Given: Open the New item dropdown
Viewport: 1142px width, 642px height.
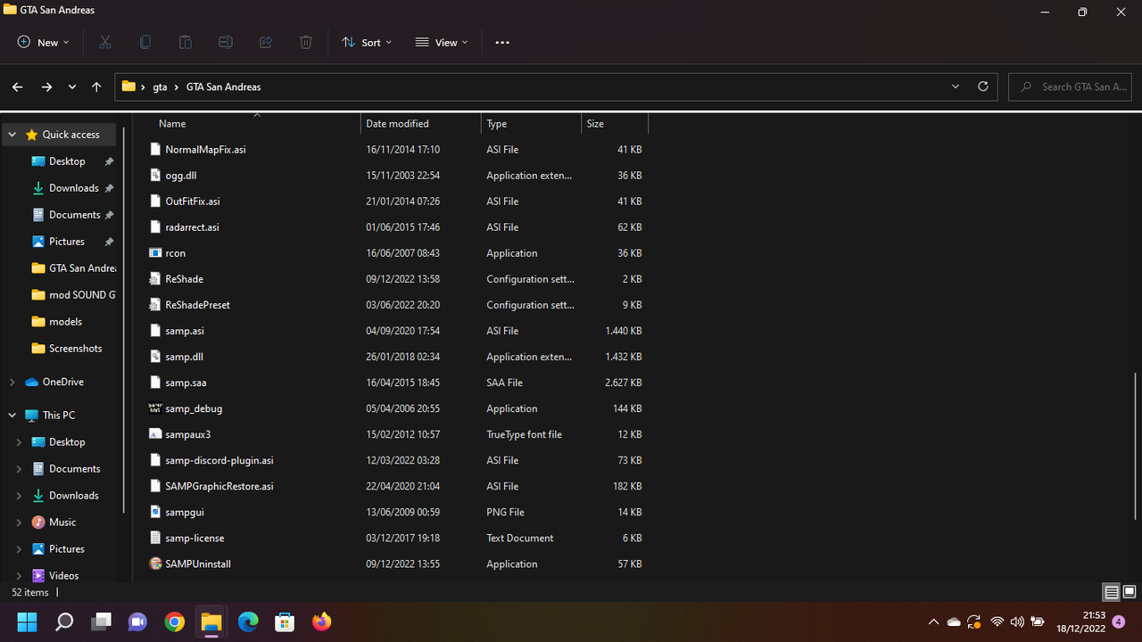Looking at the screenshot, I should click(x=43, y=42).
